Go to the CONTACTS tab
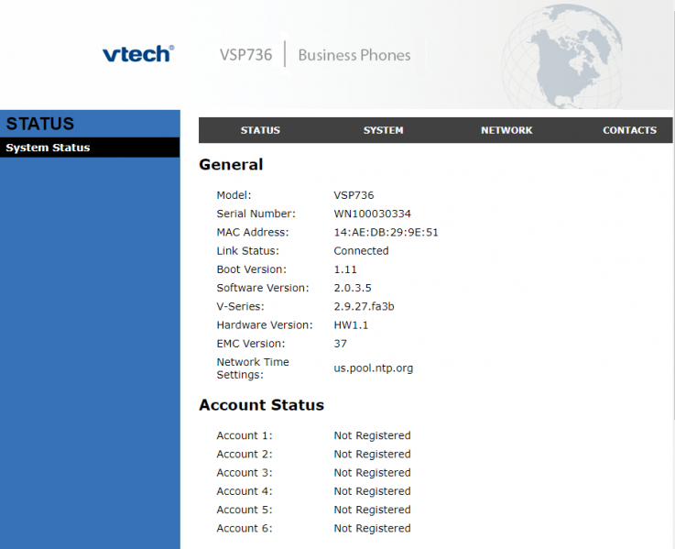 [629, 130]
